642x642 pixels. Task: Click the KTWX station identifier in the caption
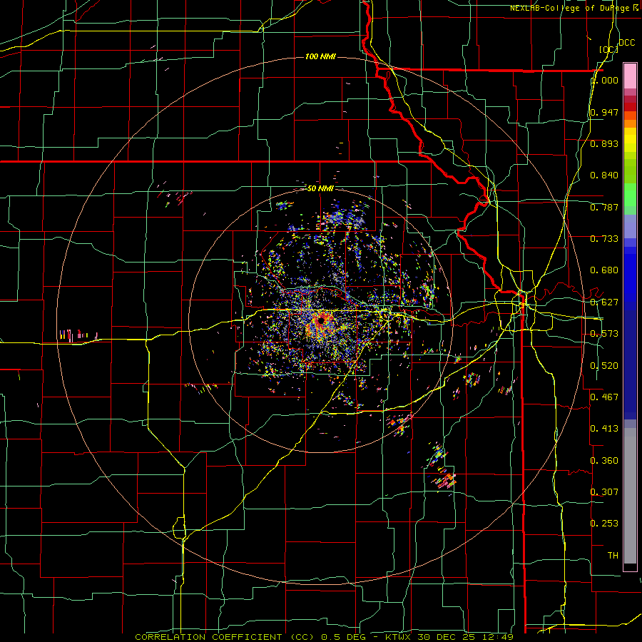(399, 637)
